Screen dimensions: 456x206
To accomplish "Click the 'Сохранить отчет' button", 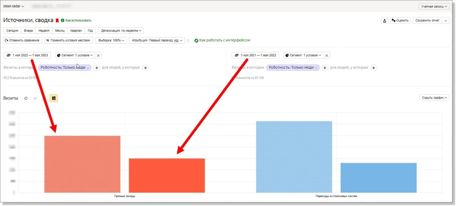I will coord(427,20).
